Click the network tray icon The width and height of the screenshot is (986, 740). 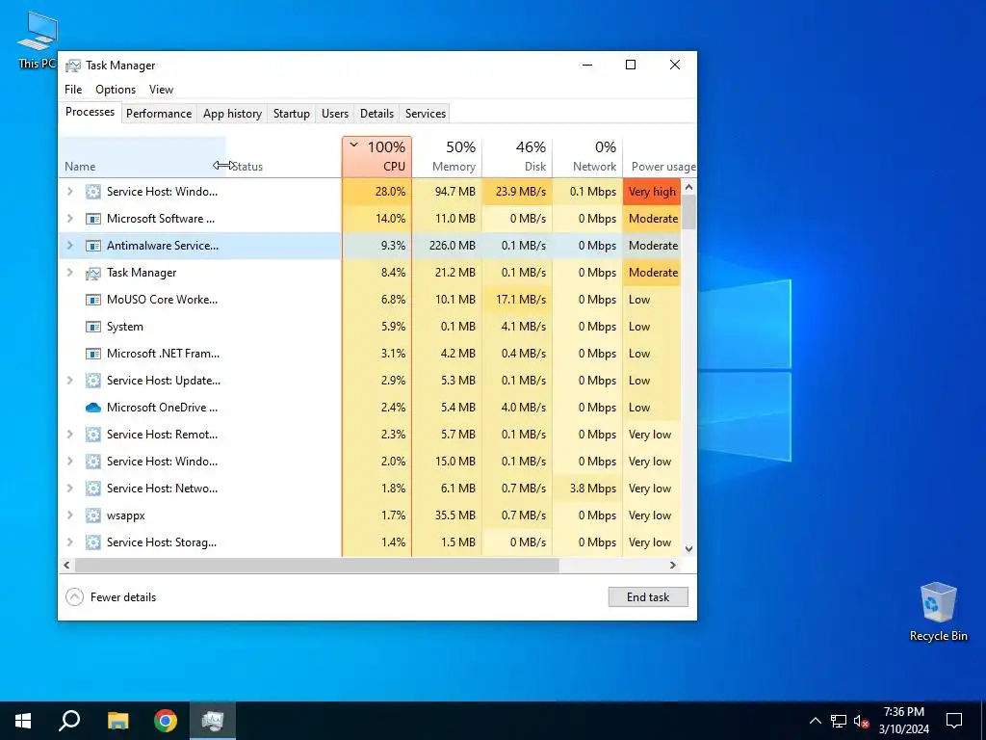point(839,721)
